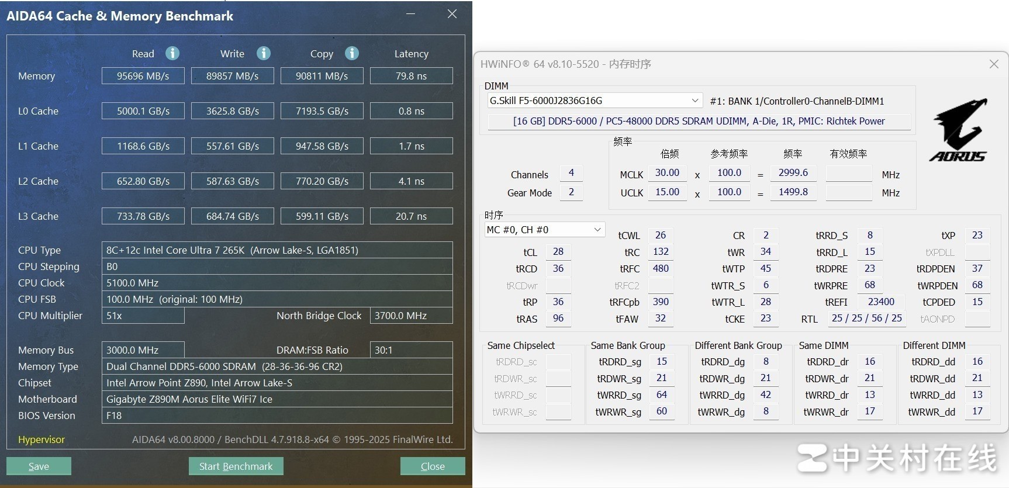Viewport: 1009px width, 488px height.
Task: Click the CPU Clock 5100.0 MHz field
Action: coord(277,283)
